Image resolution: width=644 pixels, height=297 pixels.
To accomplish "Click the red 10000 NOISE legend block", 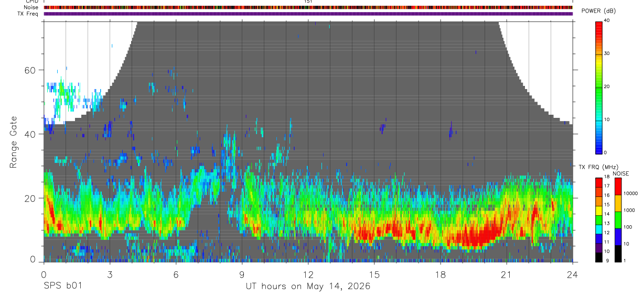I will tap(618, 186).
